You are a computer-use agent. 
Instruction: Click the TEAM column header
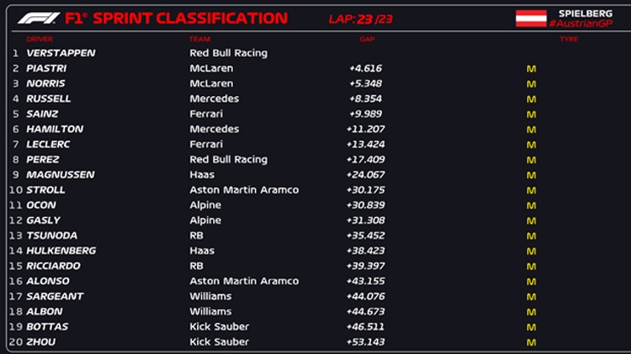point(200,39)
